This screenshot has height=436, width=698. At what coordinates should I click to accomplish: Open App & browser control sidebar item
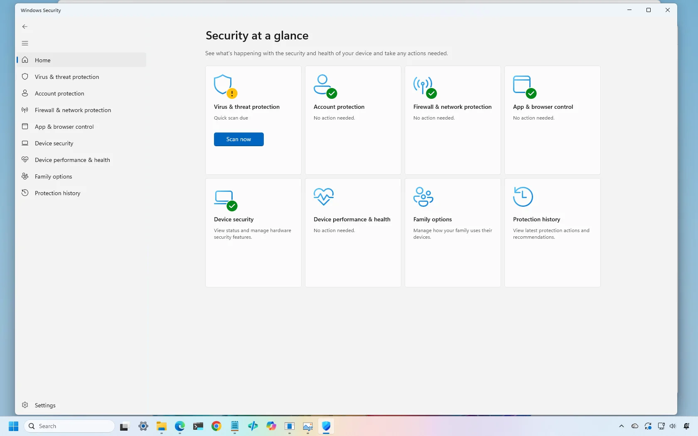pyautogui.click(x=81, y=127)
